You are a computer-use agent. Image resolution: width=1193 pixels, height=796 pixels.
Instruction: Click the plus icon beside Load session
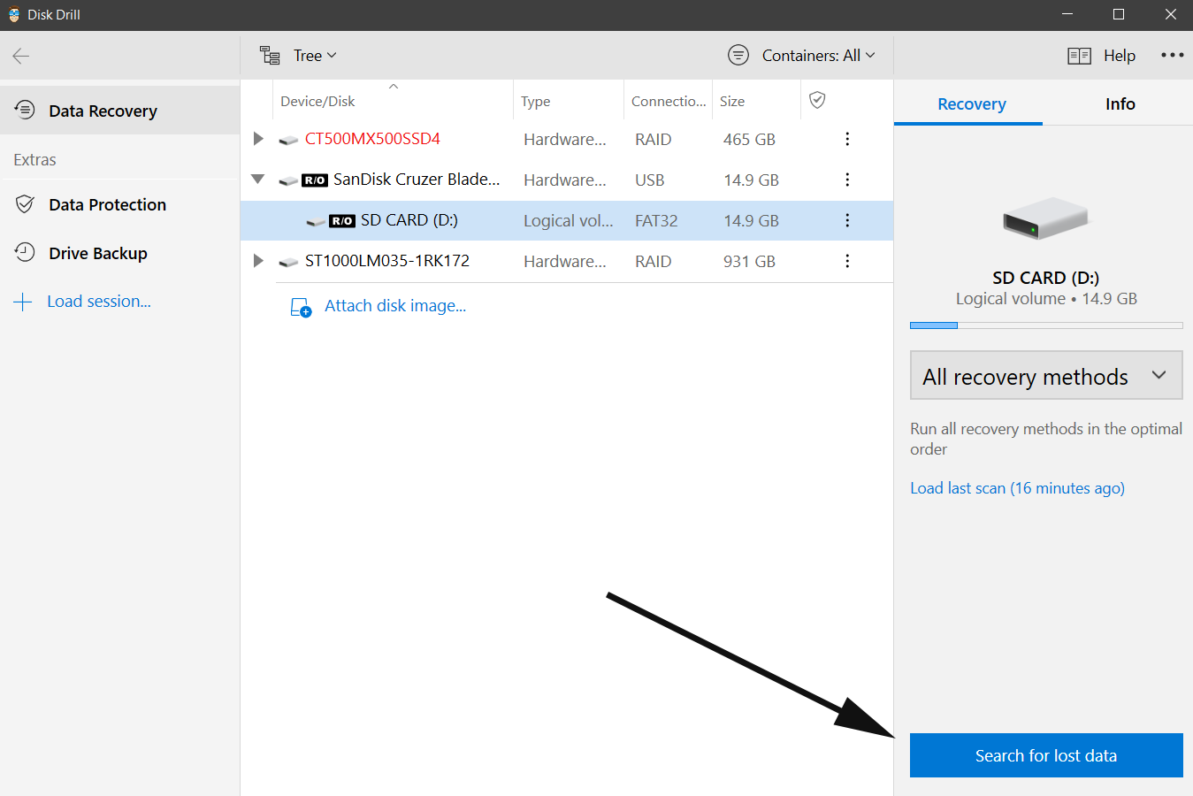click(23, 302)
